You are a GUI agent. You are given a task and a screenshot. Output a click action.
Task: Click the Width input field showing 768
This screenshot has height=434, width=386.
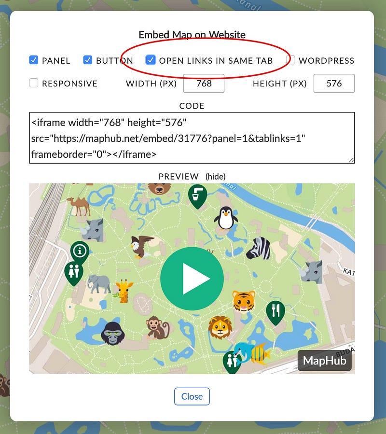coord(204,84)
